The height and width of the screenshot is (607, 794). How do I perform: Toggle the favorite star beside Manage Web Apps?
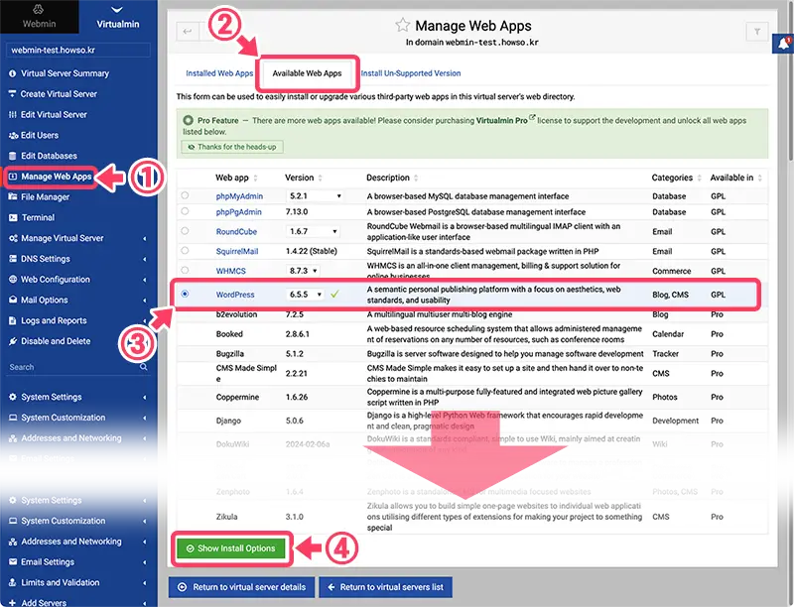(403, 26)
